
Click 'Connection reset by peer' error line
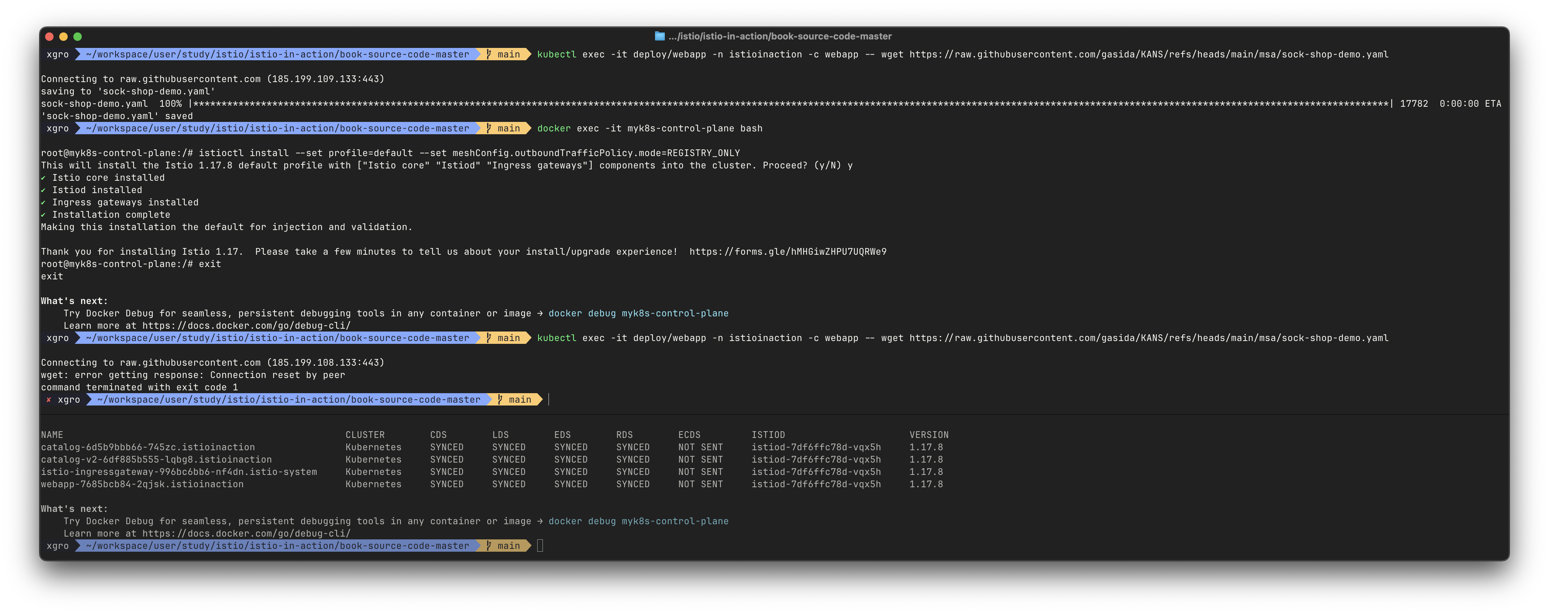pyautogui.click(x=193, y=375)
